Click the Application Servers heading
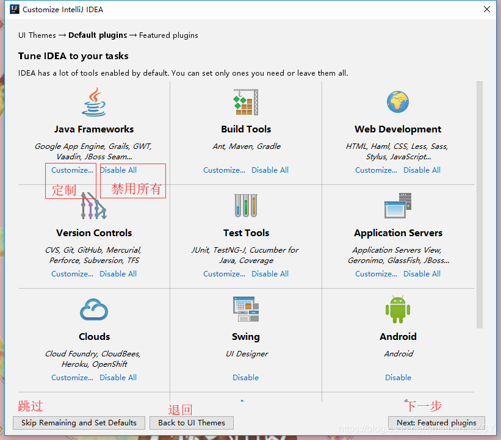 [x=398, y=233]
